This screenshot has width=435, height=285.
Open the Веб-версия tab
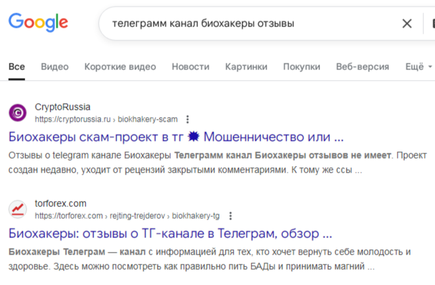tap(362, 67)
